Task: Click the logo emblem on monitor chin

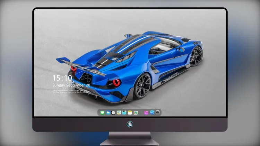Action: point(130,125)
